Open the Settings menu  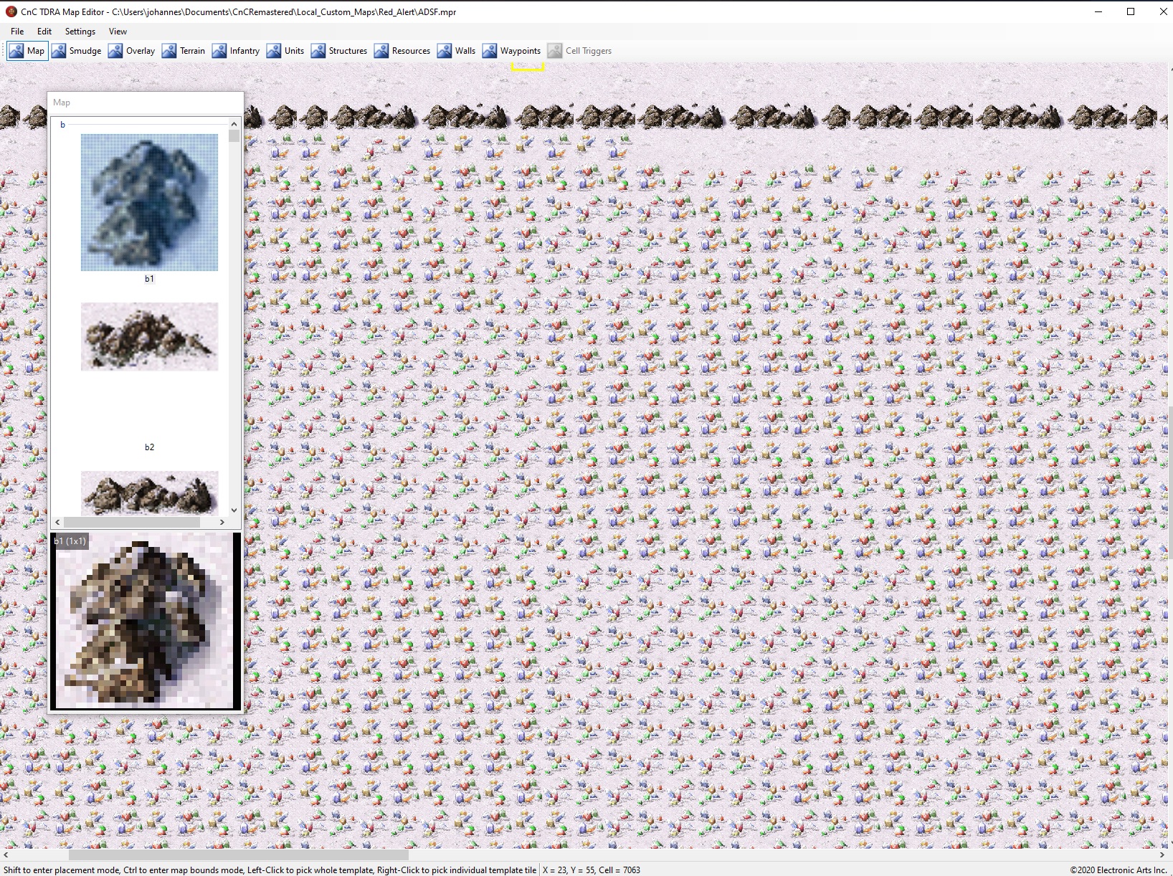(x=80, y=32)
